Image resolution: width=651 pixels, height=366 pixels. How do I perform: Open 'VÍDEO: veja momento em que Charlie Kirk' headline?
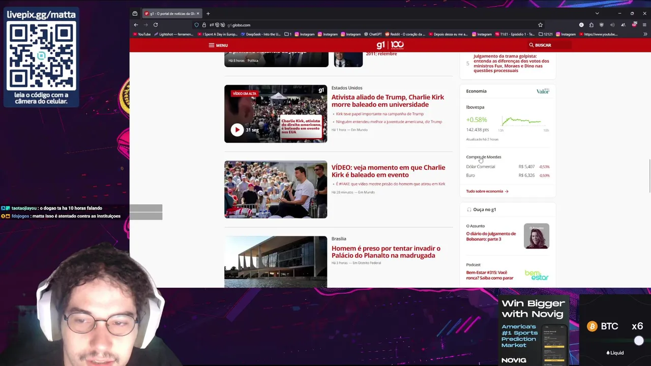[x=388, y=171]
